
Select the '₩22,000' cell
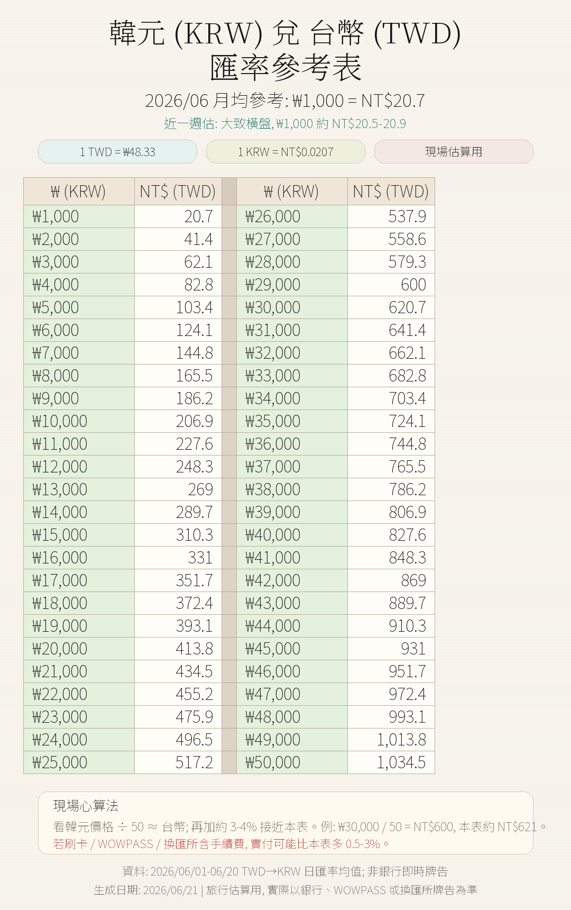[79, 694]
